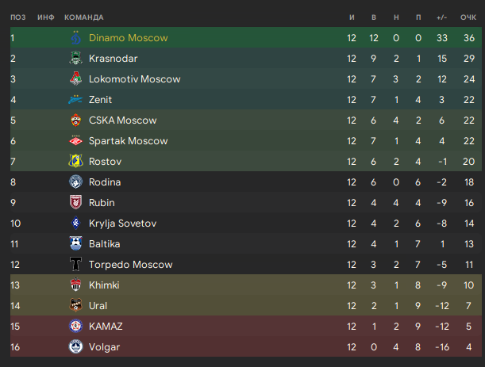
Task: Sort by +/- goal difference header
Action: click(x=441, y=17)
